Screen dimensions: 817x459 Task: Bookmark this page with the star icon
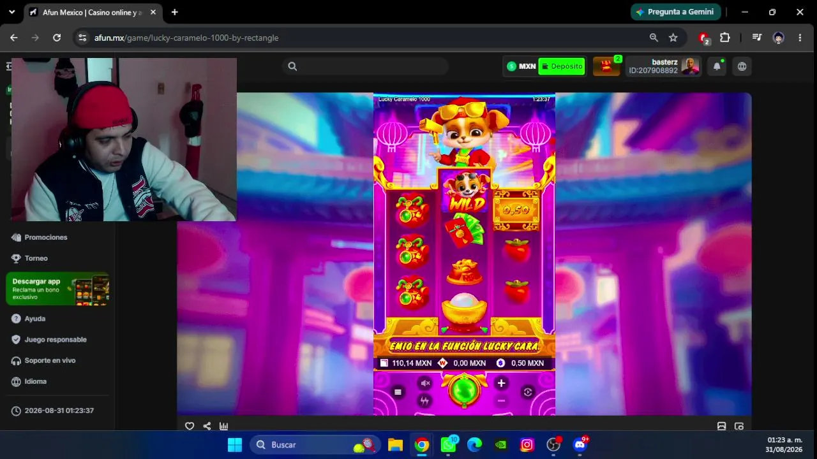click(673, 38)
